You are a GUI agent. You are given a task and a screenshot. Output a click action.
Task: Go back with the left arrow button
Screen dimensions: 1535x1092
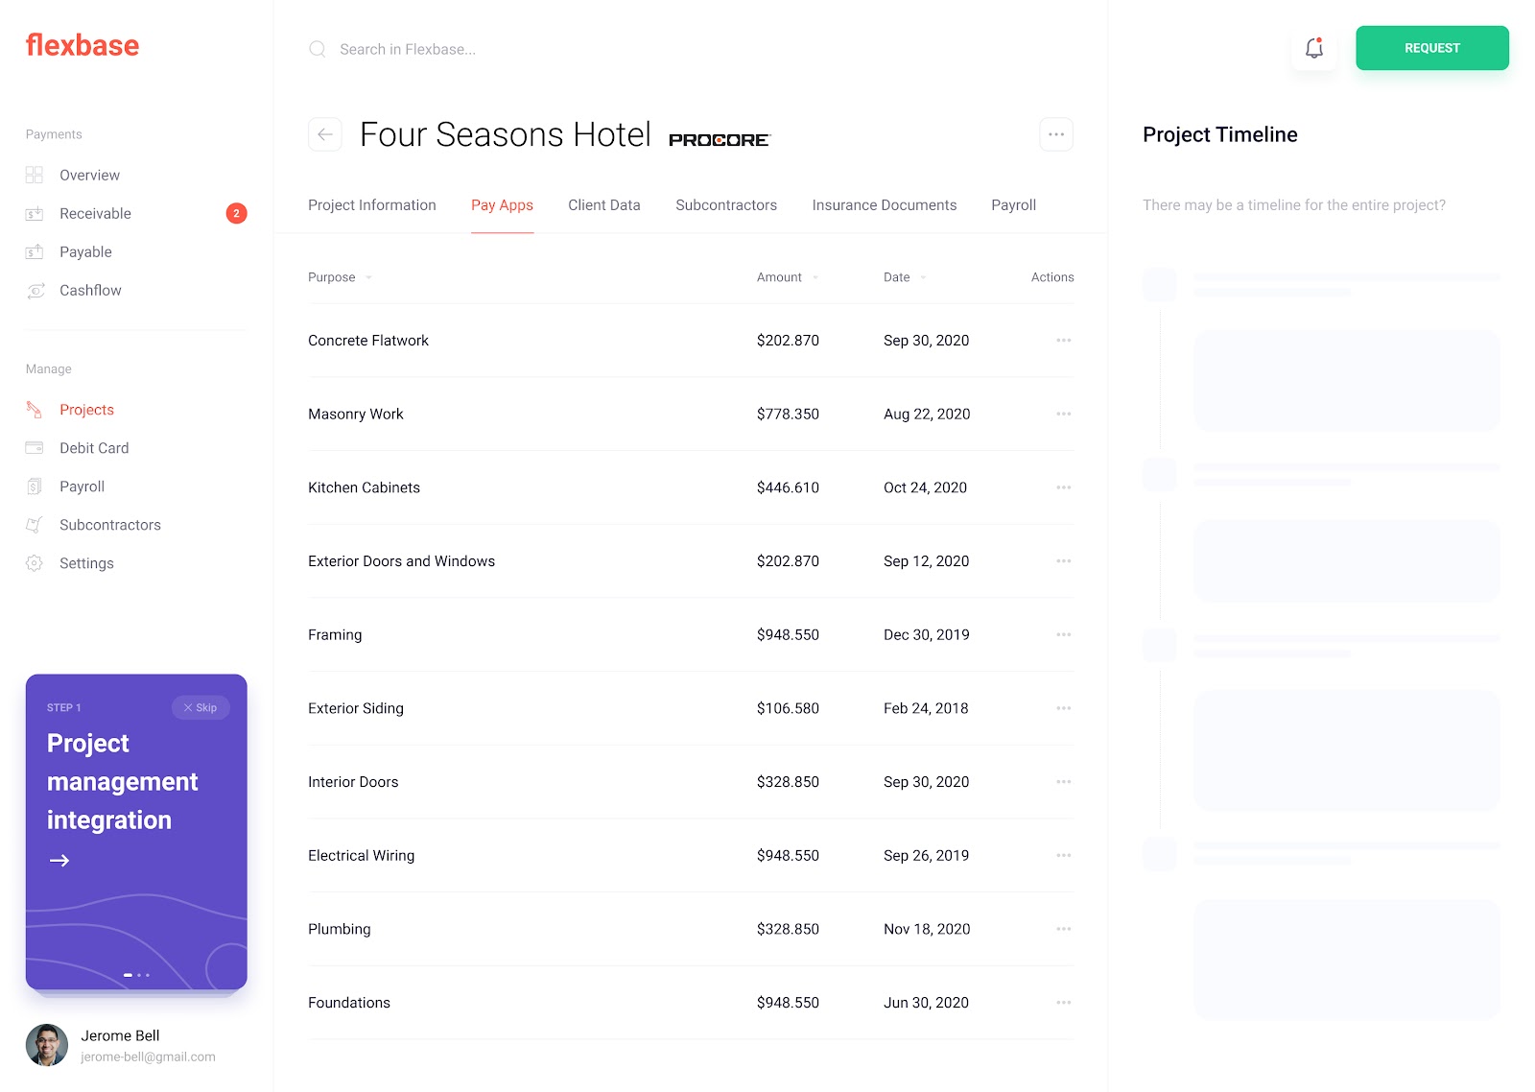click(325, 134)
